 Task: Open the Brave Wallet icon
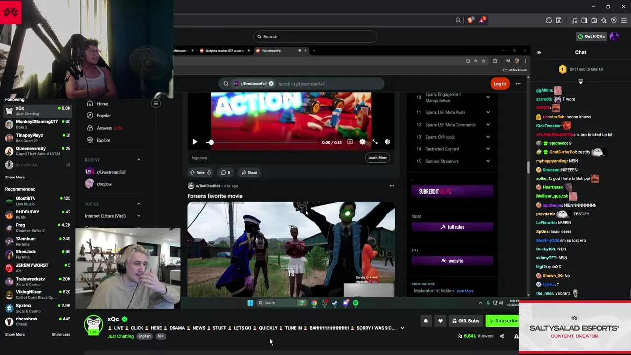point(594,20)
